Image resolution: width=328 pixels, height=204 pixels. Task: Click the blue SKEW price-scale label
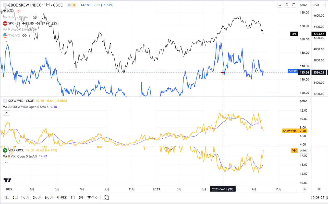[x=293, y=71]
